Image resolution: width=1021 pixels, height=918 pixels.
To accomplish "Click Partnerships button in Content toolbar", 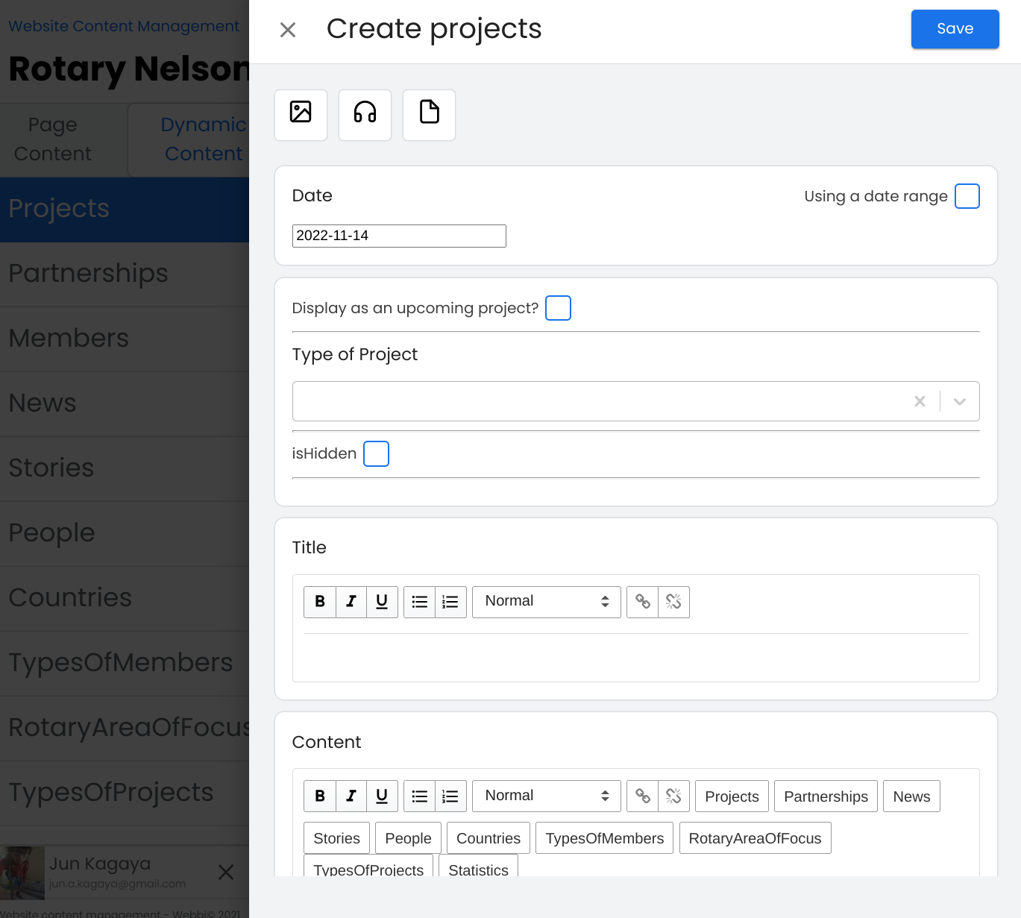I will [x=826, y=796].
